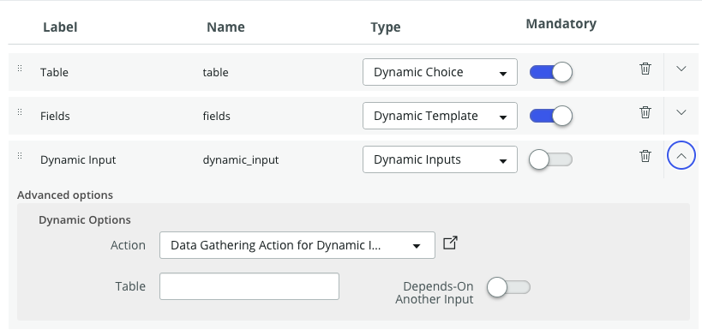The image size is (702, 330).
Task: Click the 'Fields' label text
Action: pos(55,117)
